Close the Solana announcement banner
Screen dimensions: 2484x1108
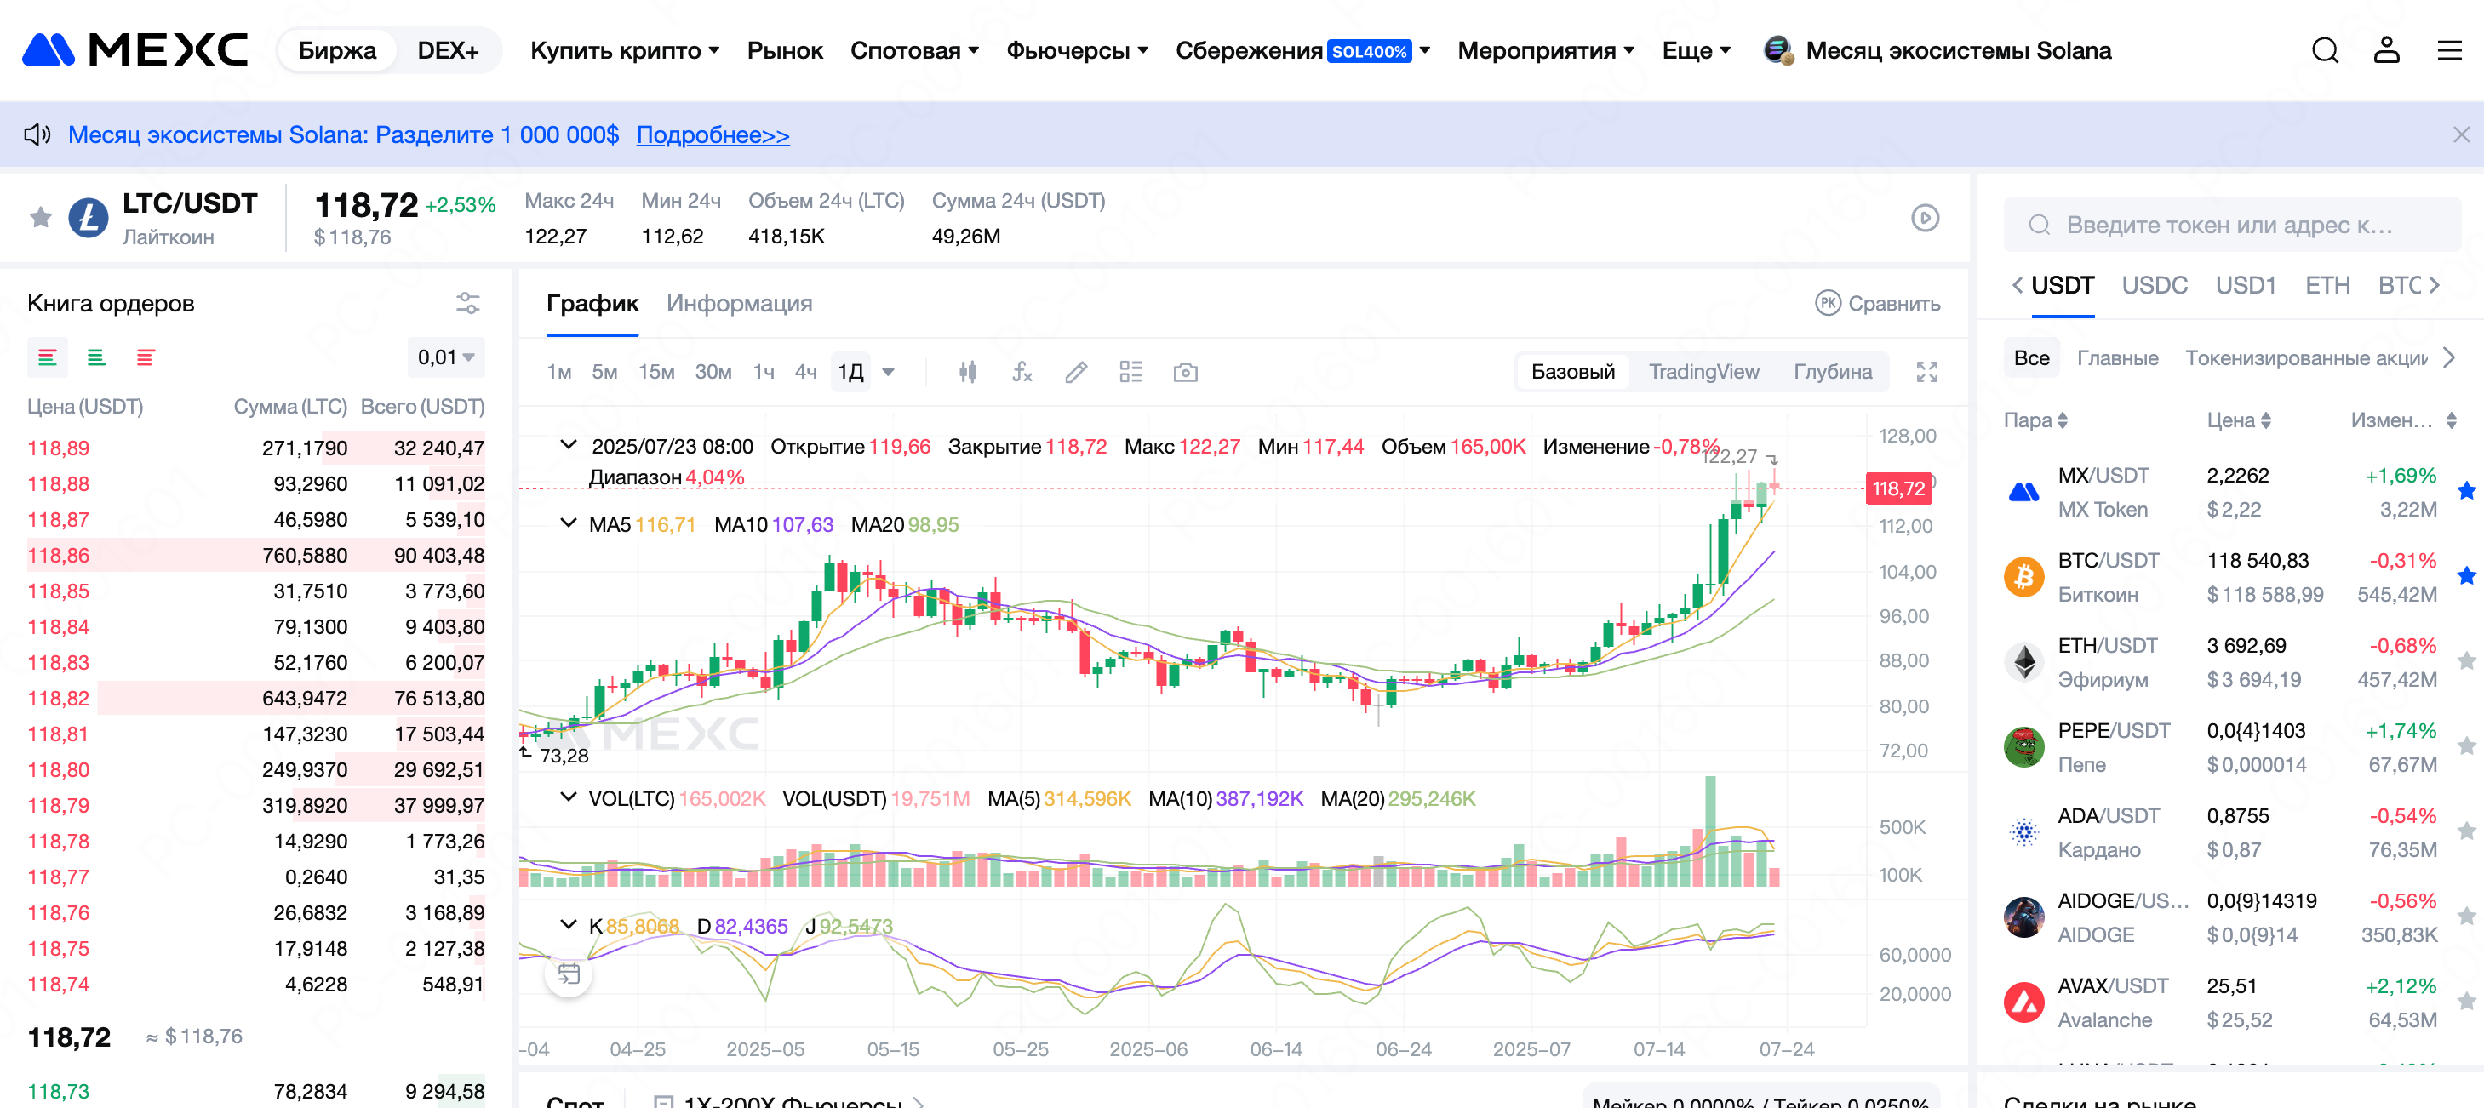click(x=2461, y=135)
